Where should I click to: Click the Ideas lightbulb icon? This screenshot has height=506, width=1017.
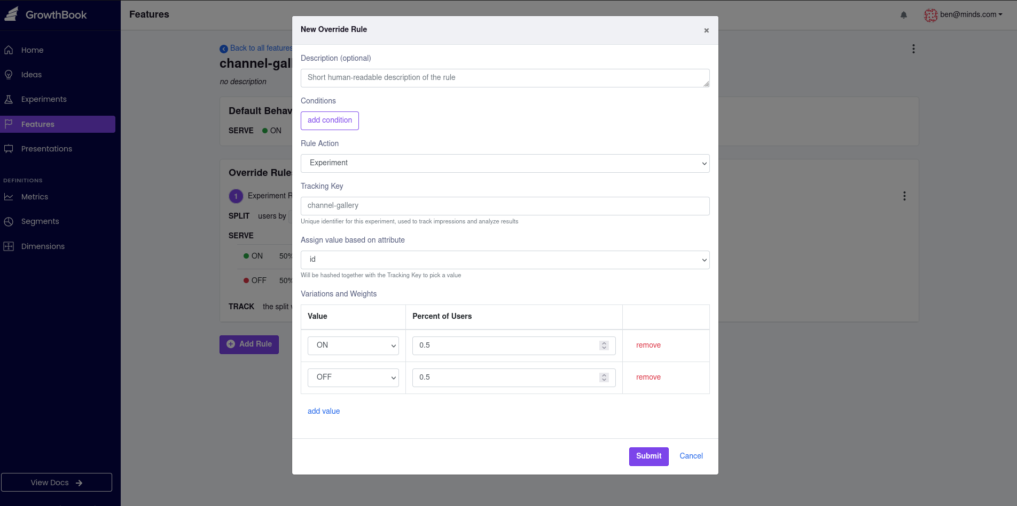click(9, 75)
